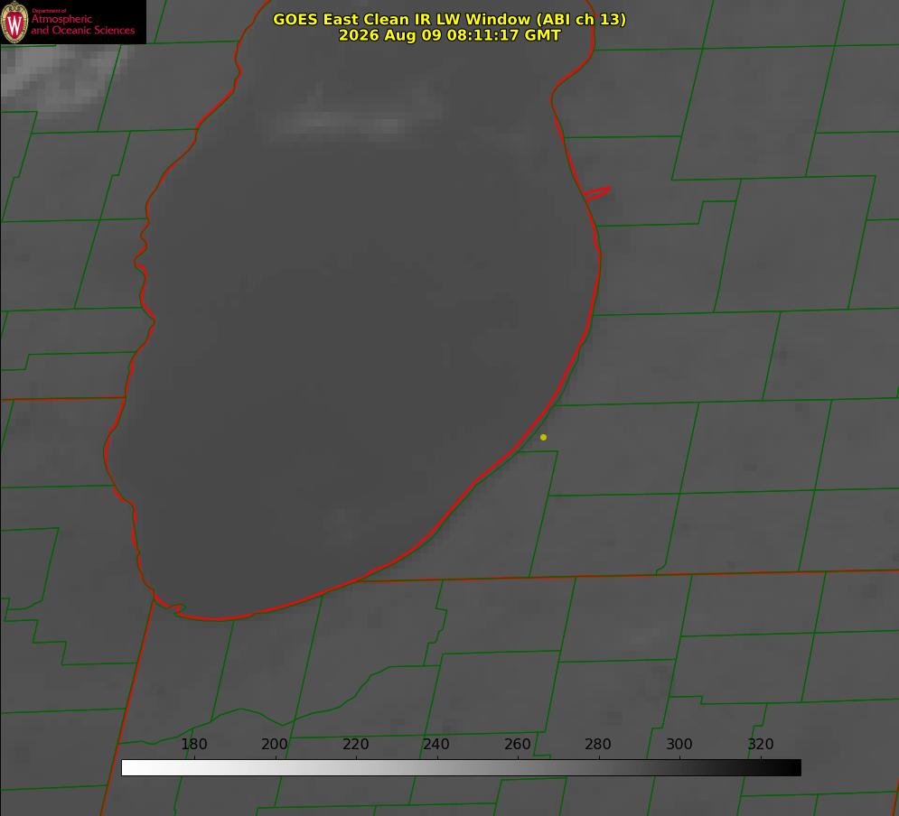This screenshot has width=899, height=816.
Task: Click the 280 tick label on the colorbar
Action: 598,744
